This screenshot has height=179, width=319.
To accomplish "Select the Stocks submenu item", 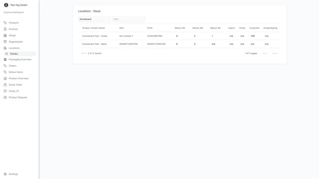I will click(20, 54).
